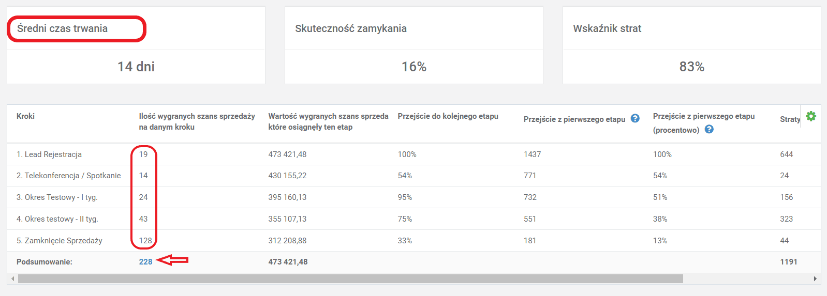Click the Wskaźnik strat 83% value

coord(691,67)
